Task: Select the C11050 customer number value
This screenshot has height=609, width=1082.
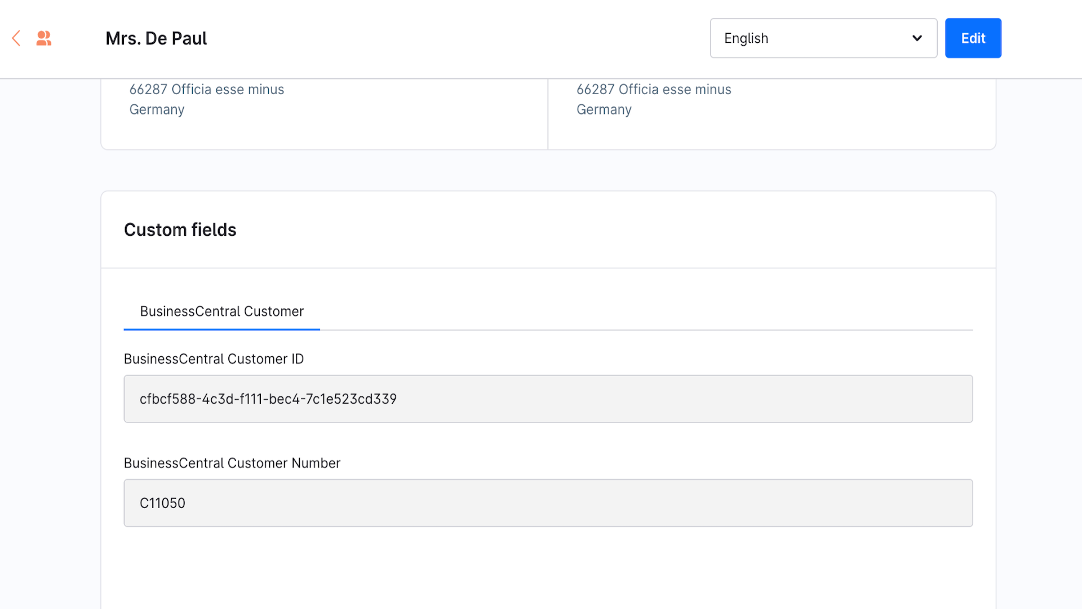Action: 162,502
